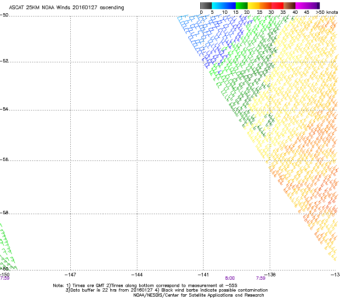Click the cyan-to-blue 5-15 knots legend segment
This screenshot has width=340, height=298.
coord(224,6)
